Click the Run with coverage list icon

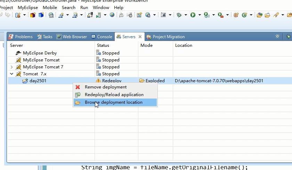point(207,15)
